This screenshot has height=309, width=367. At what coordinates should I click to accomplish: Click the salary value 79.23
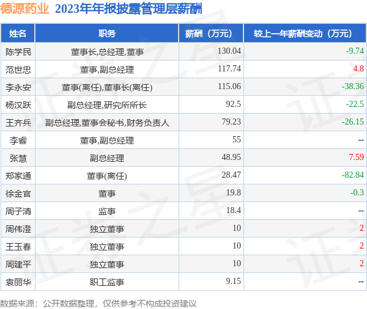click(x=231, y=122)
